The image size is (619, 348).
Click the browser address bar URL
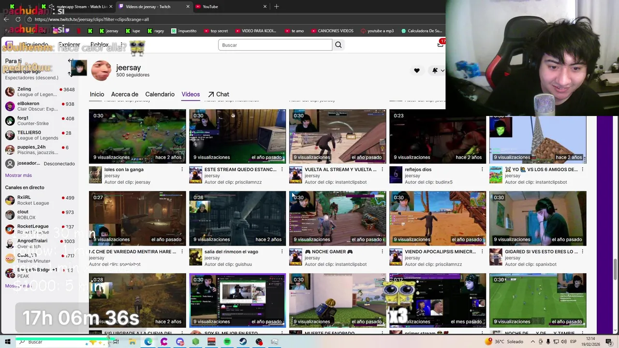pyautogui.click(x=92, y=19)
